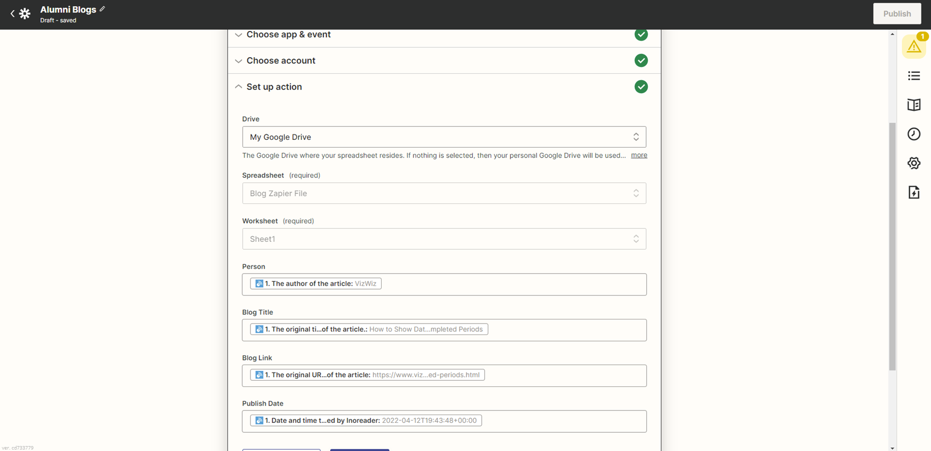Viewport: 931px width, 451px height.
Task: Open the zap outline list icon
Action: (914, 76)
